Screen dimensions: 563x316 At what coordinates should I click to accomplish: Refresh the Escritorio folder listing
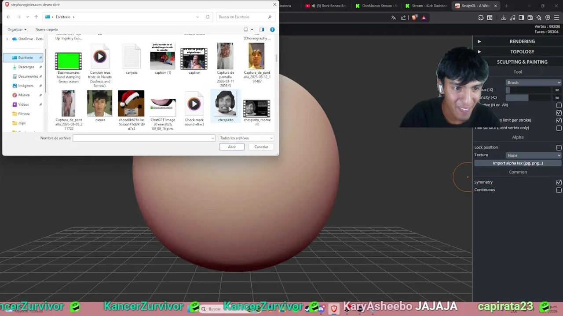click(208, 17)
